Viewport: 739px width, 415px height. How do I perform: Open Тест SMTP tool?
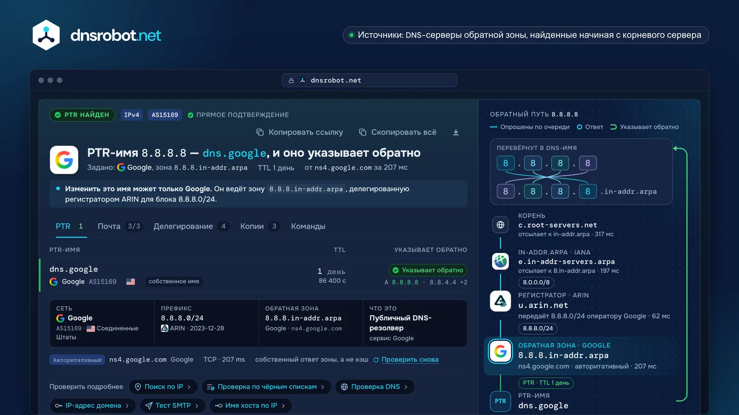(x=172, y=406)
